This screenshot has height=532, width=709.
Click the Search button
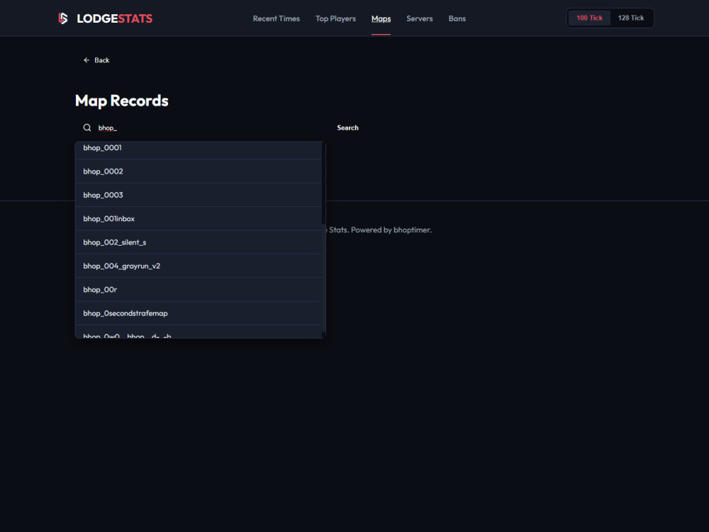point(347,128)
